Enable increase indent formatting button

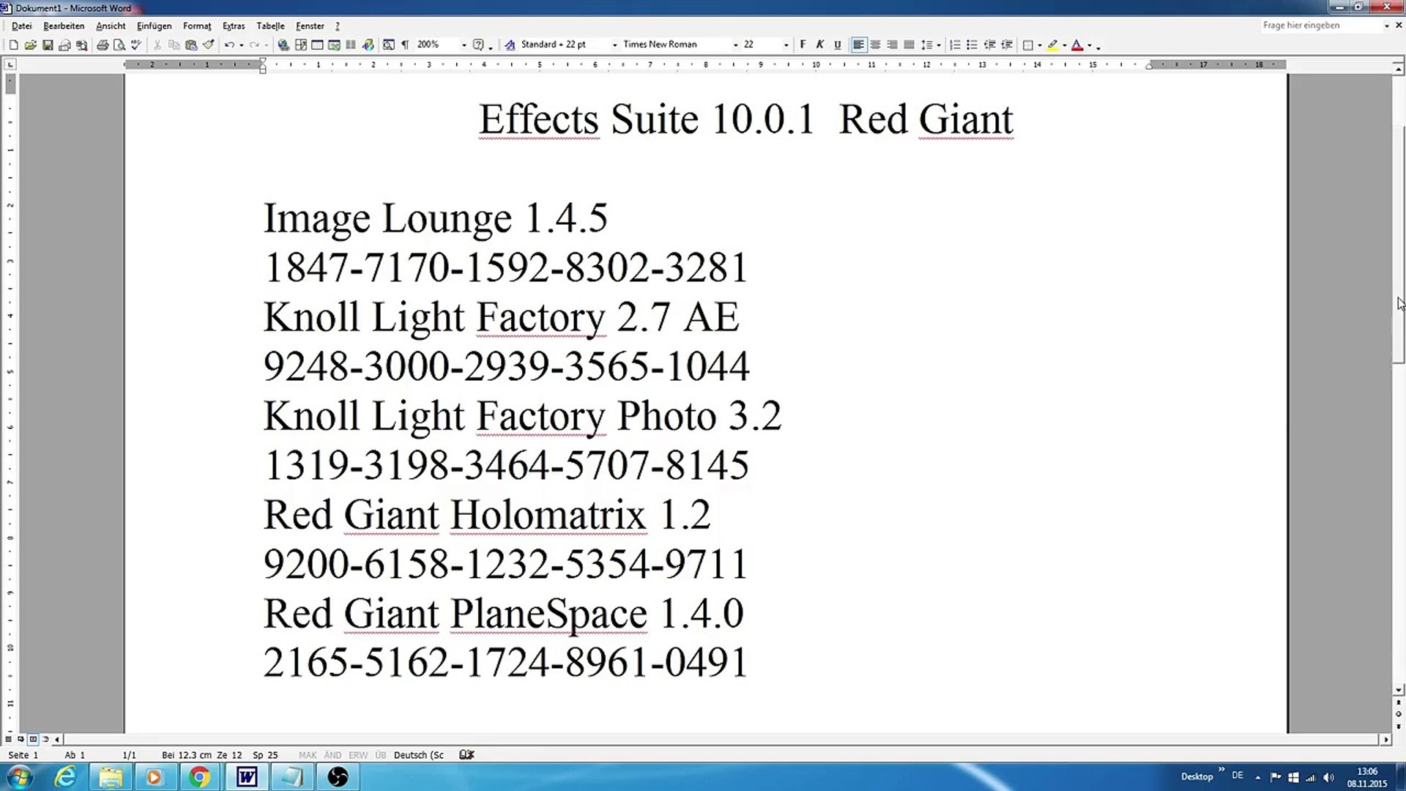(x=1007, y=45)
